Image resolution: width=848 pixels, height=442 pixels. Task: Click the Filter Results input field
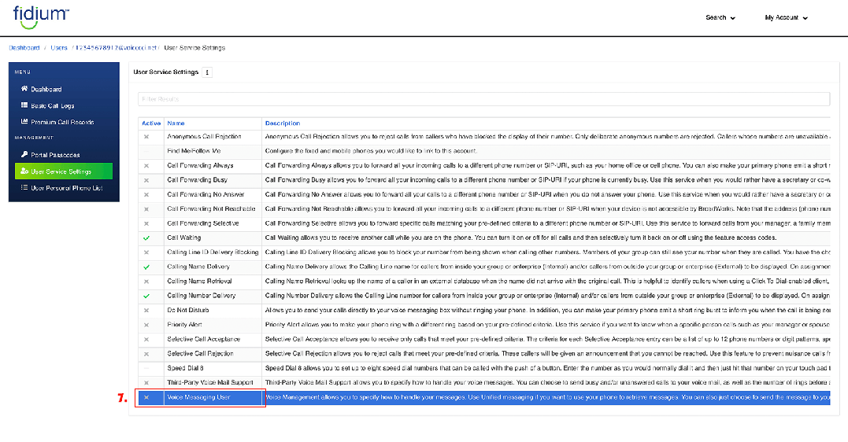(x=482, y=99)
